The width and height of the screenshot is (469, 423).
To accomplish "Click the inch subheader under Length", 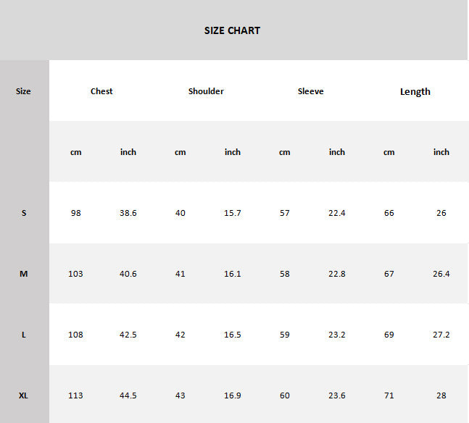I will pos(441,152).
